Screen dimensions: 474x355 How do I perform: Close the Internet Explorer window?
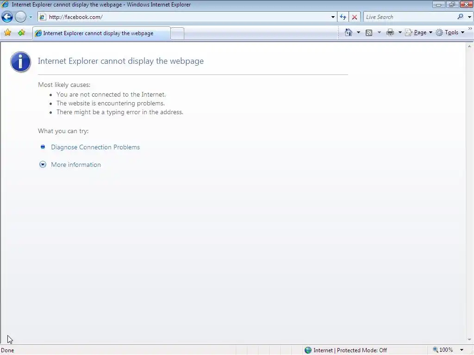[x=467, y=5]
